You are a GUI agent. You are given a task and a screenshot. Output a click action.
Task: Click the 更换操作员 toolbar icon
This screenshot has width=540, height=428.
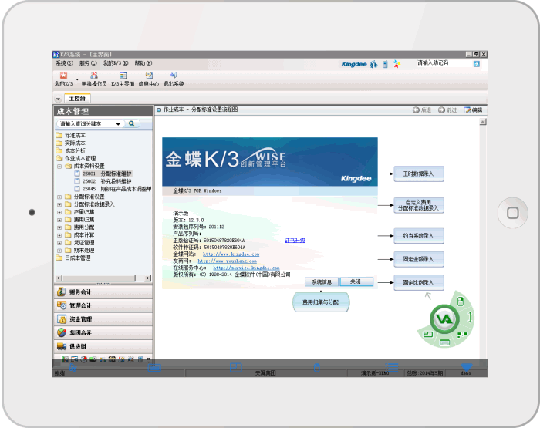[94, 76]
